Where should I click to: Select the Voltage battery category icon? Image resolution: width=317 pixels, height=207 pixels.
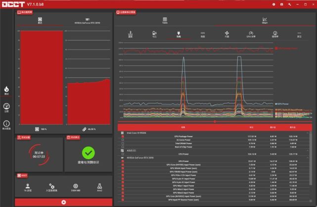tap(154, 33)
